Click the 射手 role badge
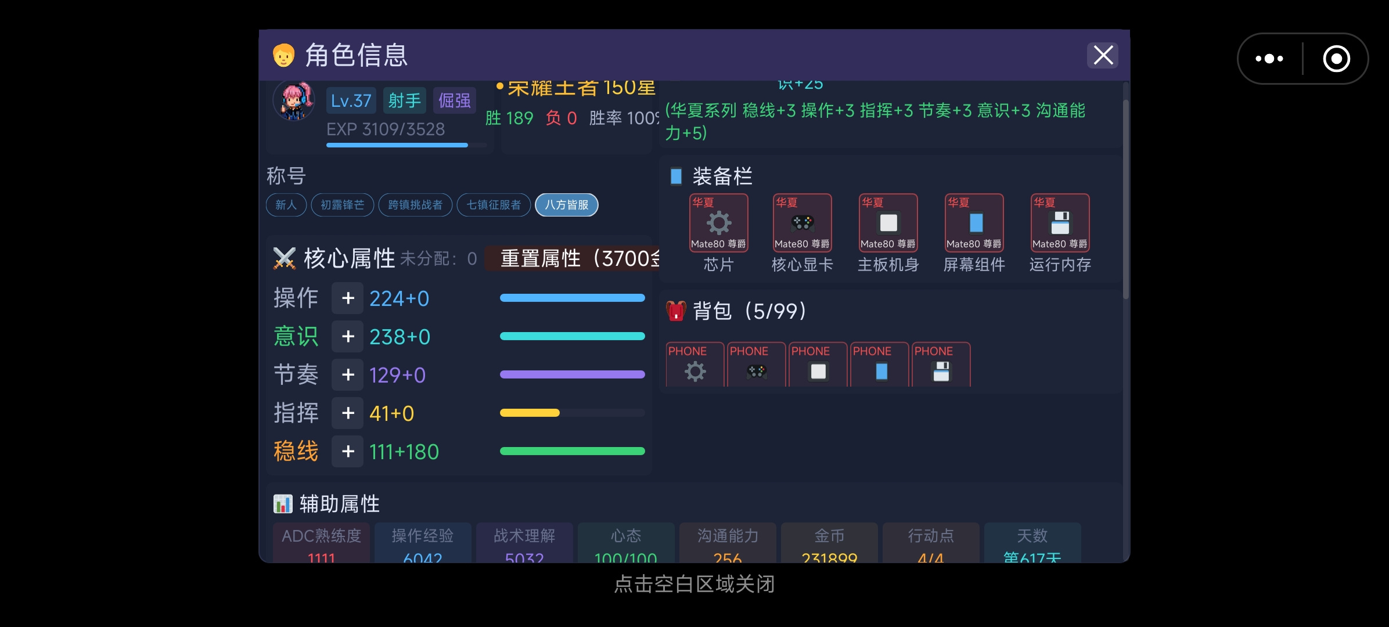This screenshot has height=627, width=1389. click(x=404, y=100)
